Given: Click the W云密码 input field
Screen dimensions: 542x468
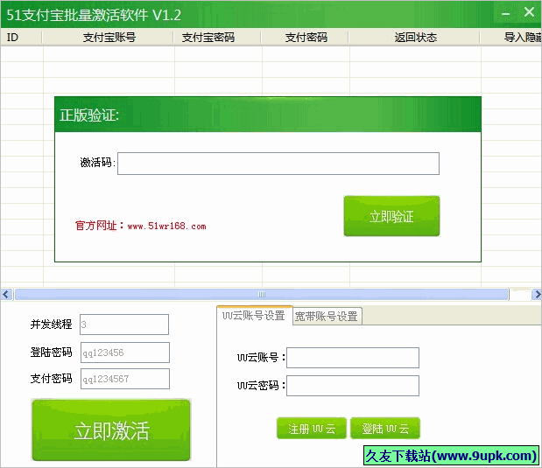Looking at the screenshot, I should click(x=353, y=386).
